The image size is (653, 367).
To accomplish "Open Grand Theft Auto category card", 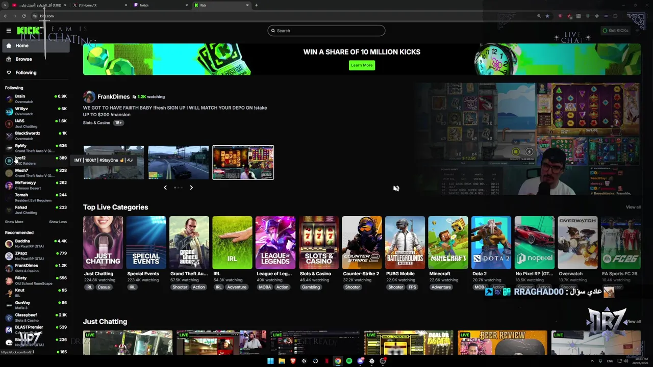I will 189,243.
